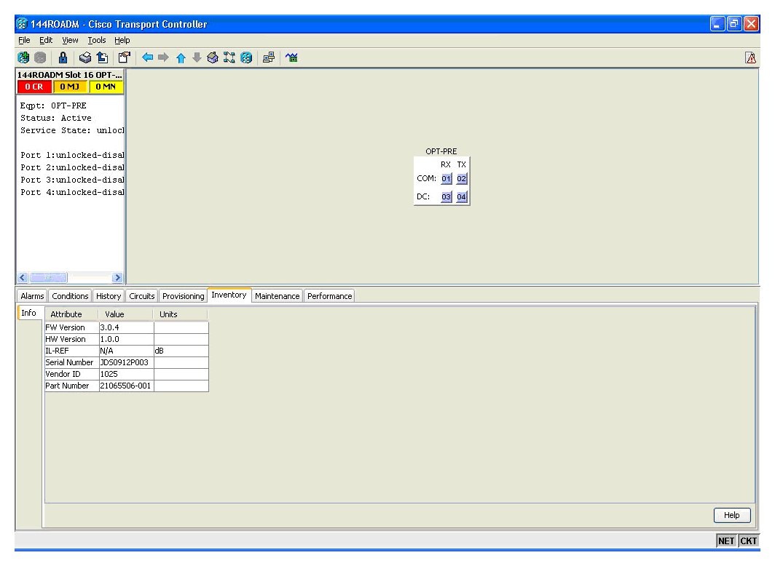Screen dimensions: 775x566
Task: Click the '144ROADM Slot 16 OPT-...' panel heading
Action: pyautogui.click(x=70, y=75)
